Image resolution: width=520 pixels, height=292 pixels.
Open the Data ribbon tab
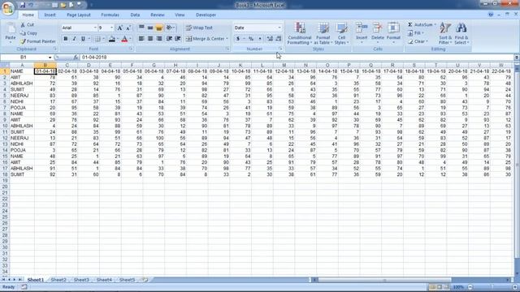[135, 15]
